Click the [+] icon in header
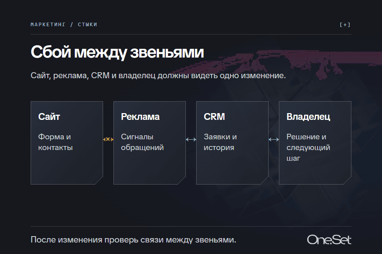The image size is (382, 254). click(345, 25)
